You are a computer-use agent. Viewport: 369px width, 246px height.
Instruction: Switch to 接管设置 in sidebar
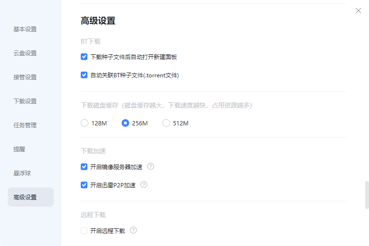[x=25, y=77]
